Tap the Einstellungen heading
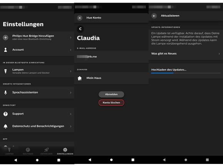The width and height of the screenshot is (223, 167). 23,24
